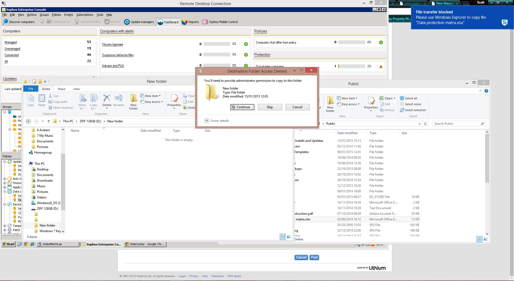Open Sophos Mobile Control
The height and width of the screenshot is (281, 514).
point(220,22)
